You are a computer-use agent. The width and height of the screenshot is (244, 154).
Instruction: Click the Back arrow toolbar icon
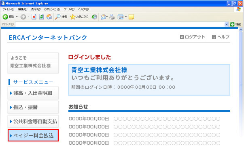click(x=5, y=17)
